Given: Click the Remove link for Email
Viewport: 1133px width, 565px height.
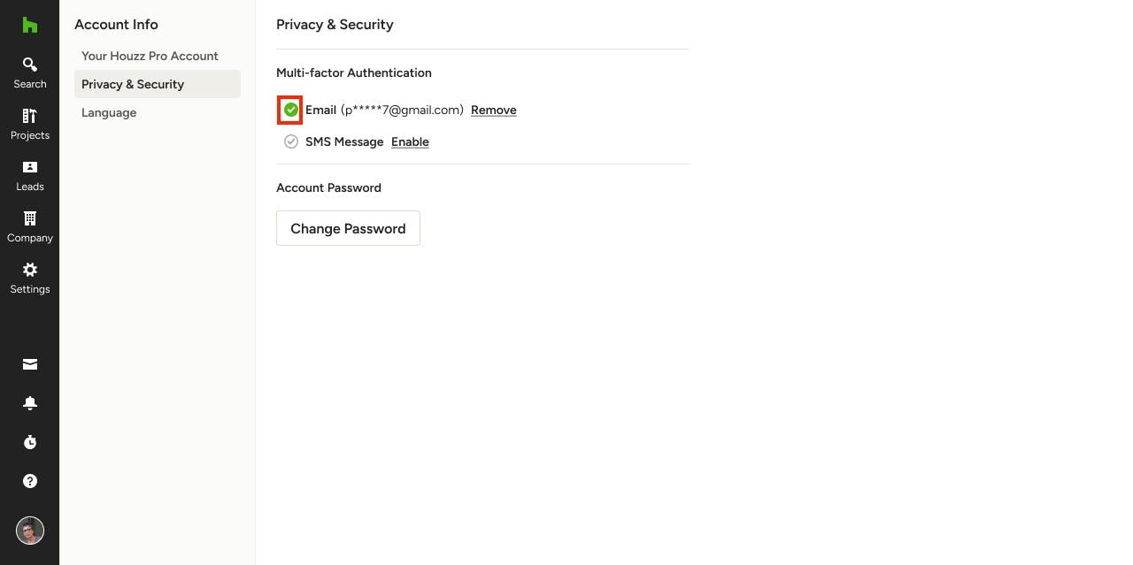Looking at the screenshot, I should [x=493, y=110].
